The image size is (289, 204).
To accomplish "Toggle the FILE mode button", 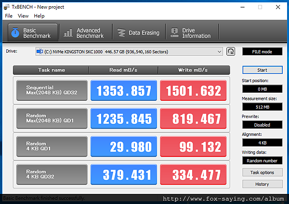I will (262, 51).
